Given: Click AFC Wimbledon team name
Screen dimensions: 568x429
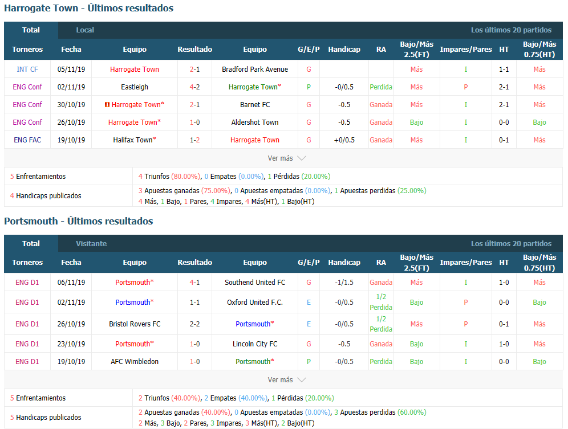Looking at the screenshot, I should coord(135,362).
